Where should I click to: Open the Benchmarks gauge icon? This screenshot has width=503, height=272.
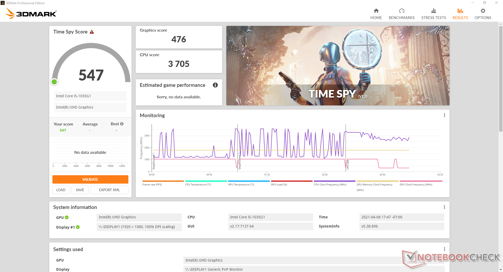(x=401, y=11)
